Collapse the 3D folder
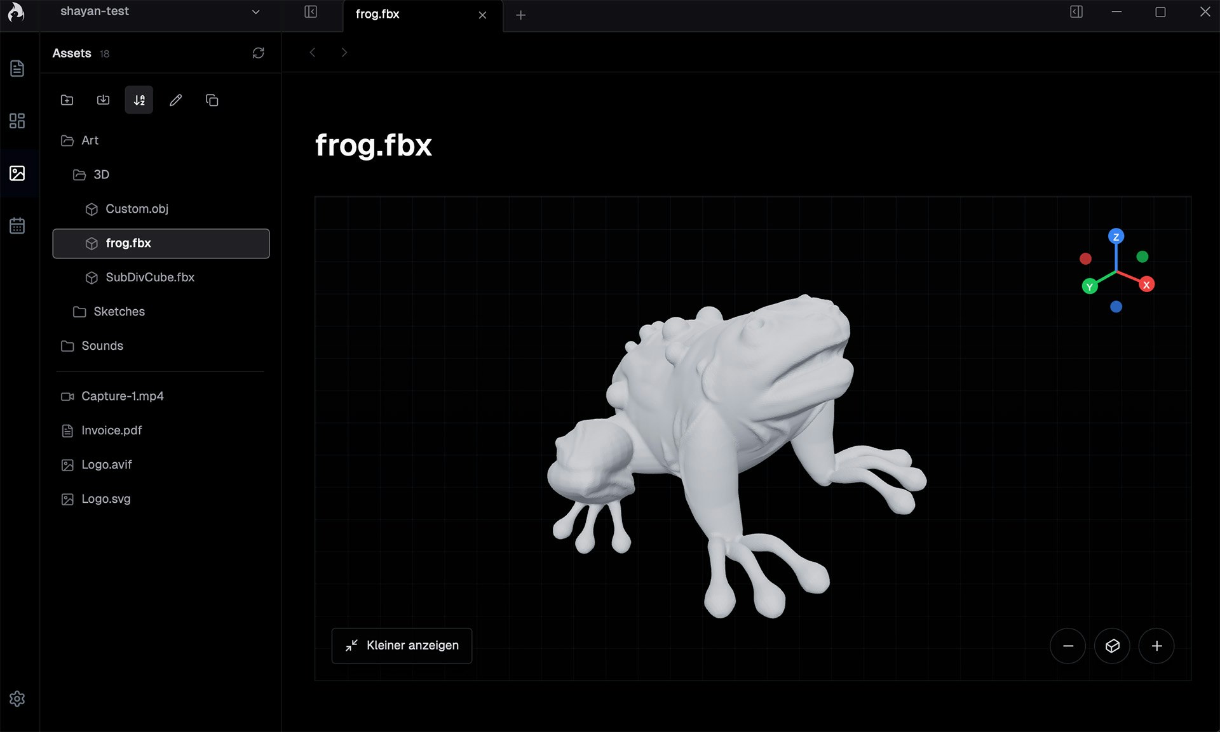The width and height of the screenshot is (1220, 732). click(x=161, y=175)
